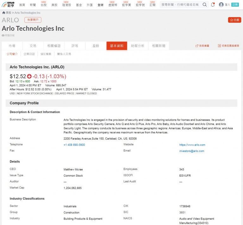Switch to the 市場 tab

click(x=12, y=46)
